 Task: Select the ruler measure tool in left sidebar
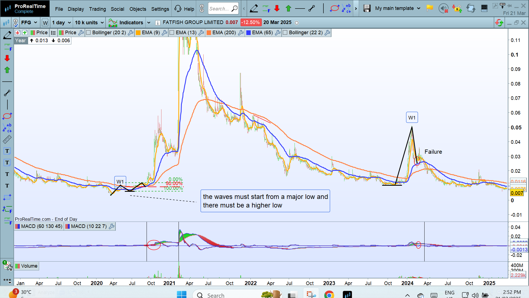tap(7, 139)
